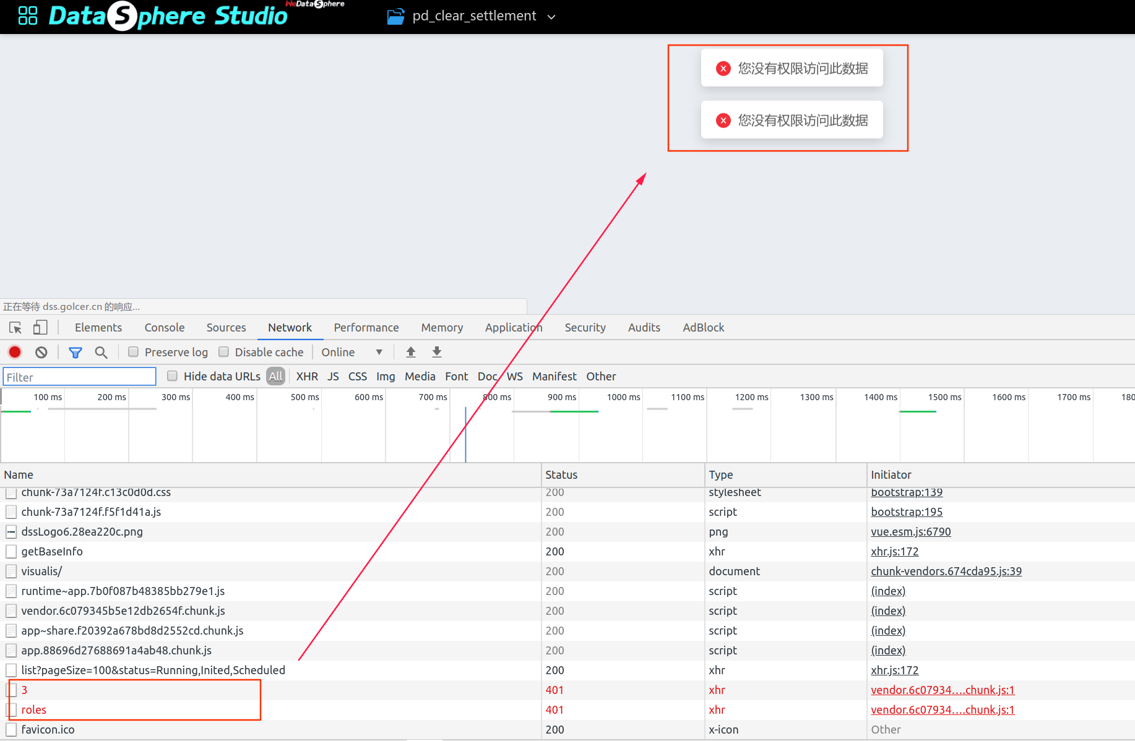This screenshot has height=741, width=1135.
Task: Switch to the Console tab
Action: (x=165, y=327)
